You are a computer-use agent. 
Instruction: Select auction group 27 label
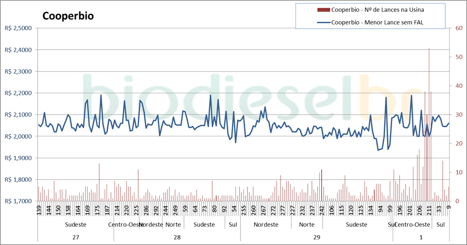(75, 237)
